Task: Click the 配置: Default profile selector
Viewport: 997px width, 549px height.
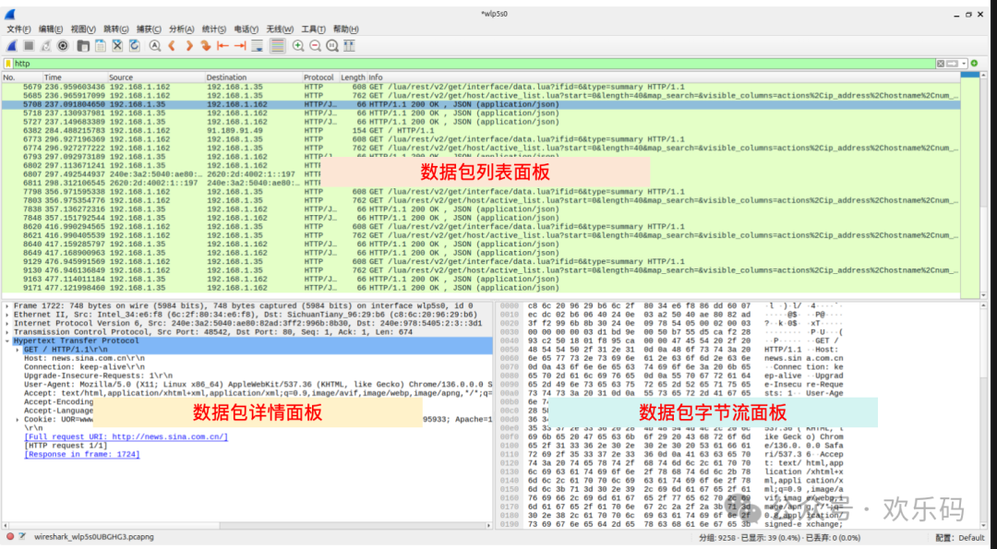Action: coord(959,538)
